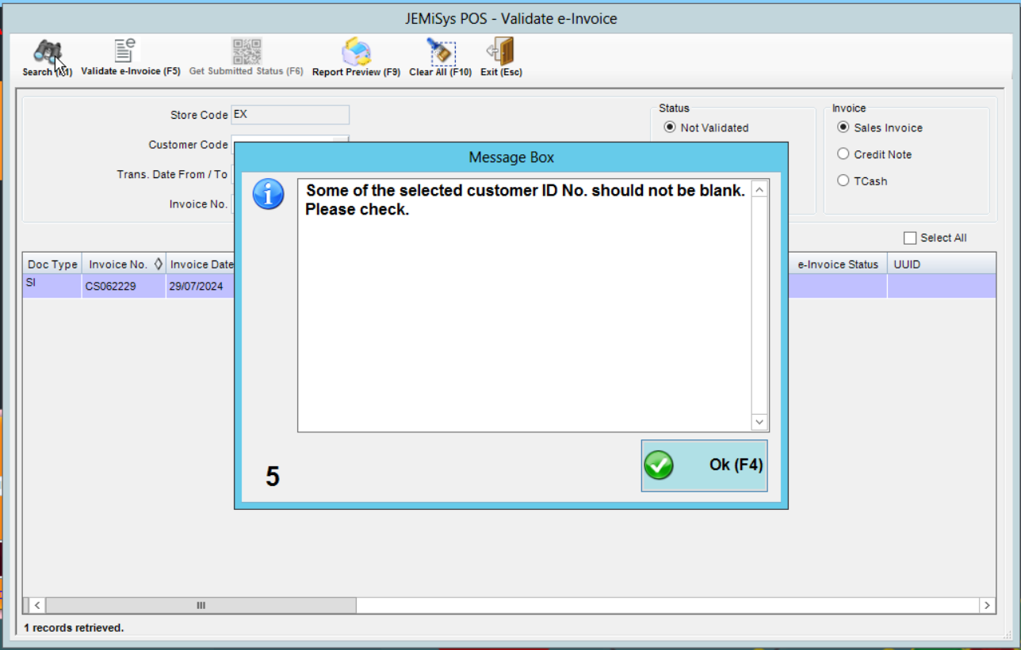This screenshot has width=1021, height=650.
Task: Click the Get Submitted Status QR icon
Action: (x=247, y=51)
